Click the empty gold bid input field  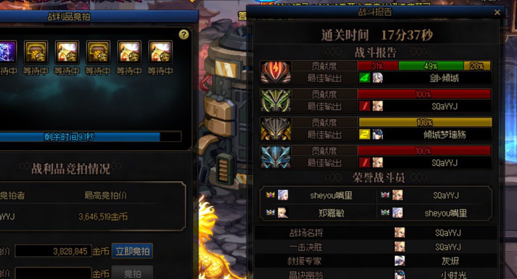(x=54, y=273)
